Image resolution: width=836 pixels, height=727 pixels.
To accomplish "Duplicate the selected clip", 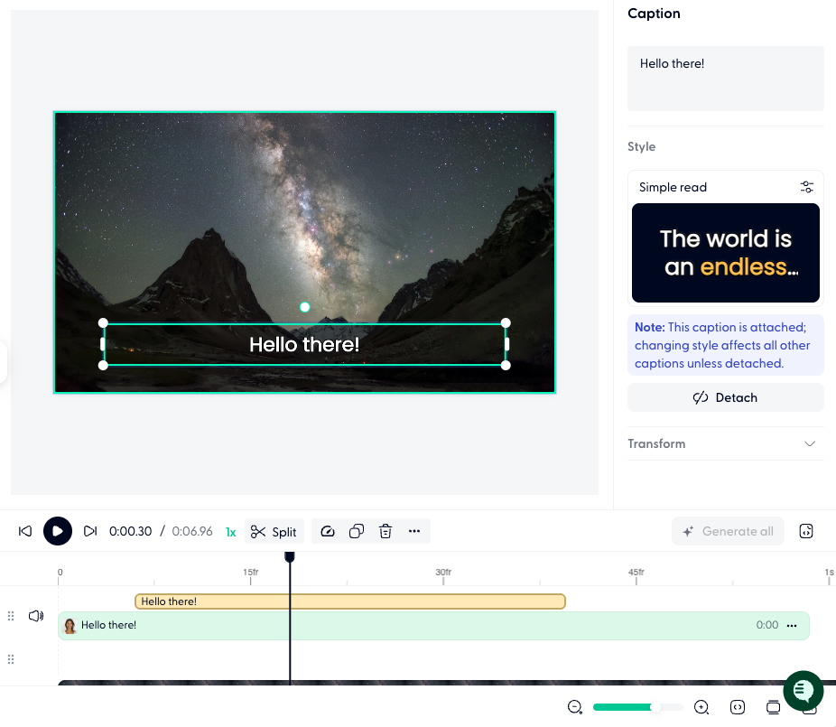I will (357, 532).
